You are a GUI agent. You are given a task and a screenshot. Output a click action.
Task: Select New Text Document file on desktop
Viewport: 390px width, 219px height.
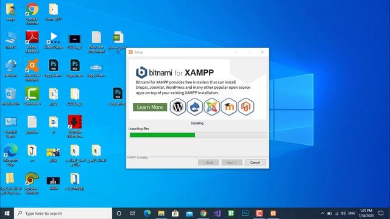tap(96, 42)
